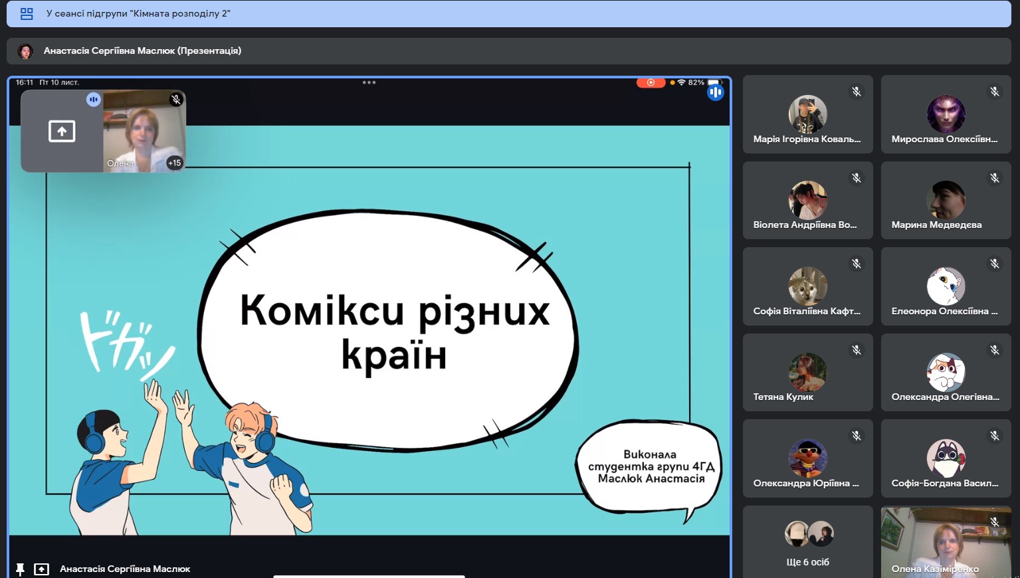Open Марія Ігорівна Коваль's avatar
This screenshot has height=578, width=1020.
click(807, 114)
